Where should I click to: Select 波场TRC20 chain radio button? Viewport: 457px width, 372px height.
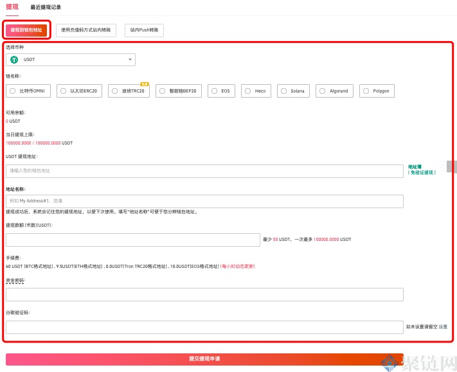click(115, 91)
